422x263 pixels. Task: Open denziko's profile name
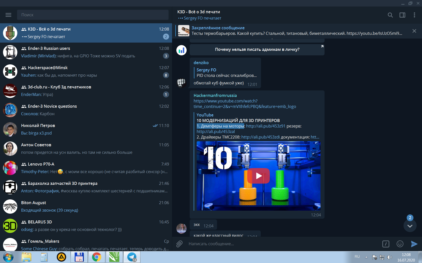(201, 63)
